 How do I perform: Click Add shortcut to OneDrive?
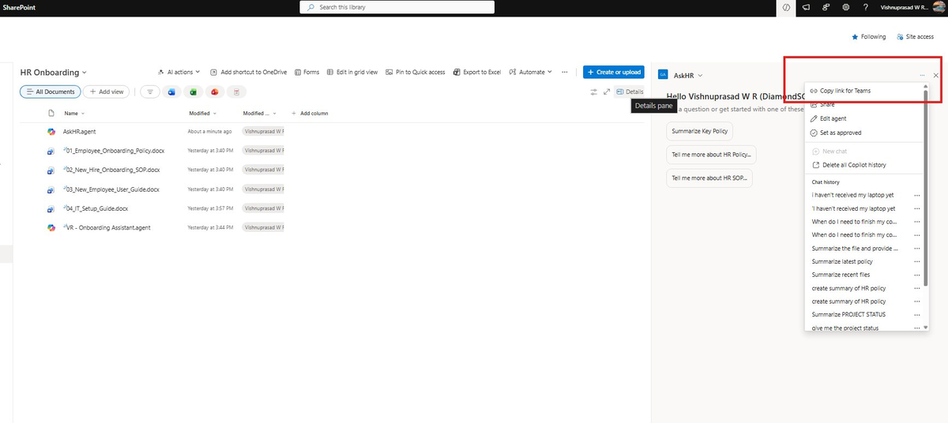click(x=249, y=72)
